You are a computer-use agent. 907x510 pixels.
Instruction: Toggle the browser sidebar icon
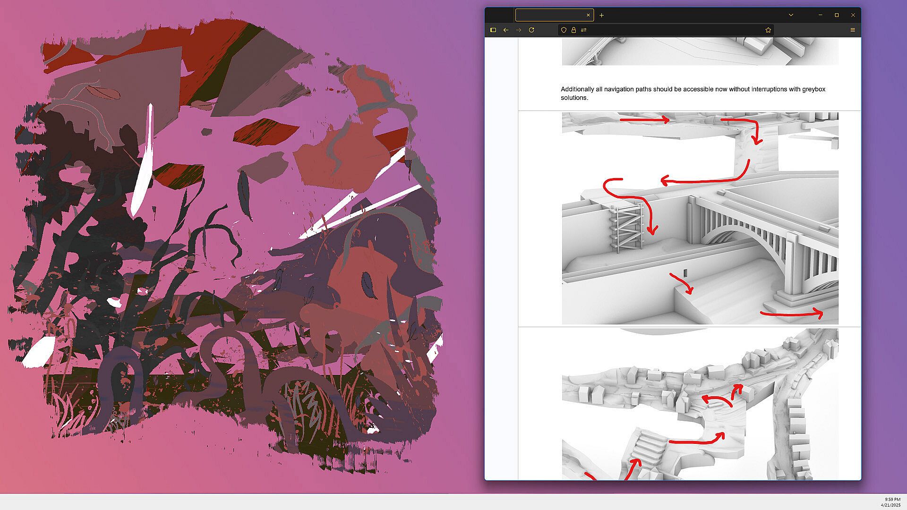[x=493, y=30]
